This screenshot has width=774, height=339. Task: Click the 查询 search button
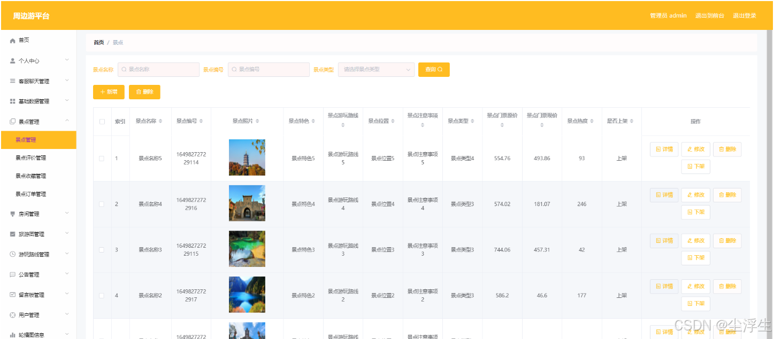(x=434, y=69)
